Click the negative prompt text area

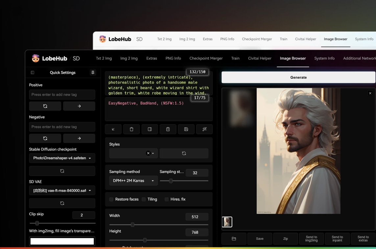(159, 109)
